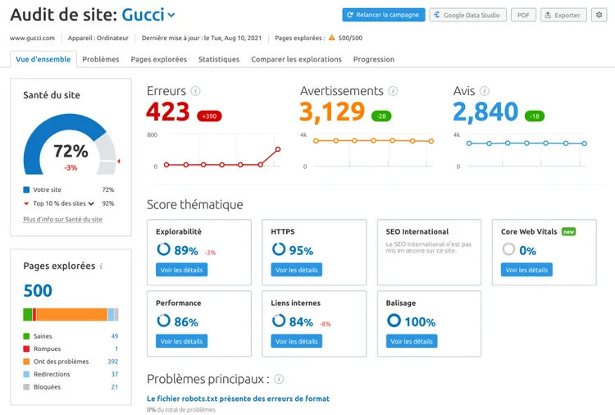Image resolution: width=615 pixels, height=415 pixels.
Task: Click the last point on Erreurs chart
Action: [278, 149]
